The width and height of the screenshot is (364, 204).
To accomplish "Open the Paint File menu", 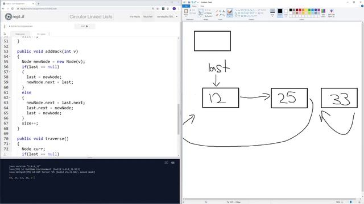I will (x=186, y=6).
